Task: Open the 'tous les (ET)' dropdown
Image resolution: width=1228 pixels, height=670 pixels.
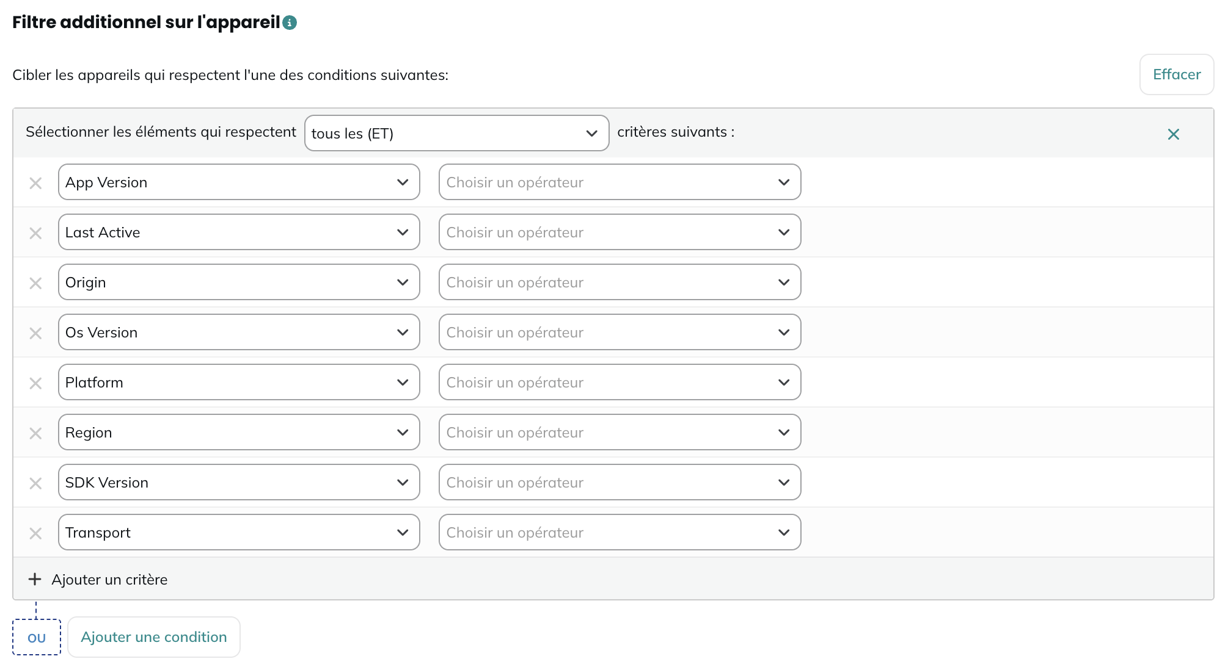Action: (456, 133)
